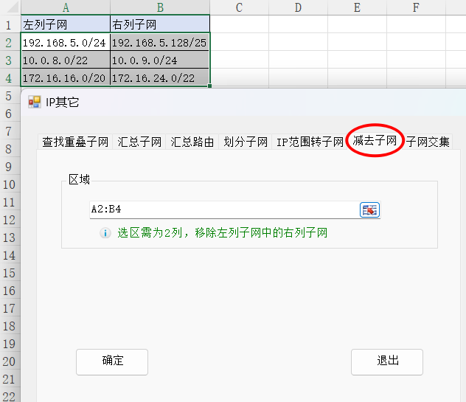Click empty cell C2
Viewport: 466px width, 402px height.
pyautogui.click(x=239, y=42)
